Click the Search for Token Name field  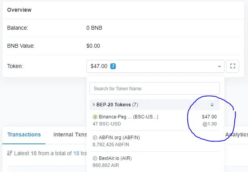pyautogui.click(x=155, y=88)
